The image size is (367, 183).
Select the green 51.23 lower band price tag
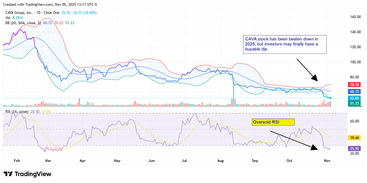(x=355, y=104)
